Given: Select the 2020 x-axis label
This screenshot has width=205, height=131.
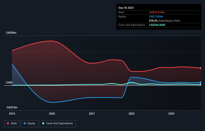Looking at the screenshot, I should coord(52,114).
